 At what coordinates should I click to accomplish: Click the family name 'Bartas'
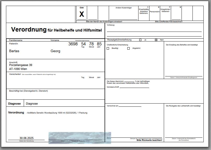(14, 51)
